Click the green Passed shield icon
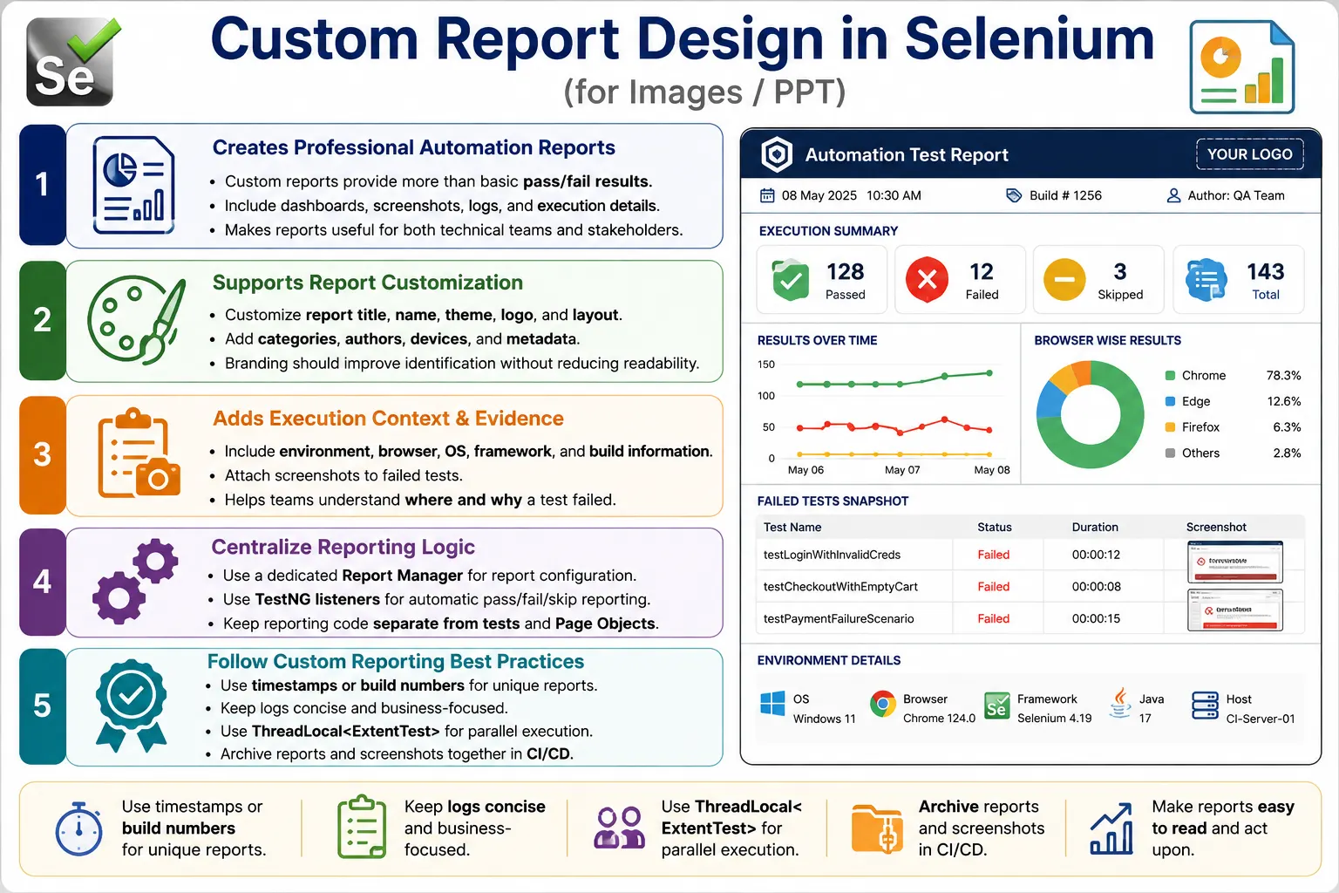 pyautogui.click(x=791, y=280)
